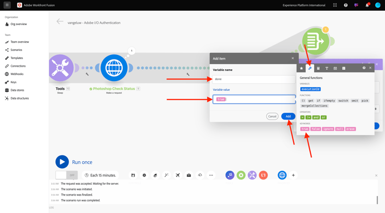385x213 pixels.
Task: Go back with the left arrow
Action: (60, 22)
